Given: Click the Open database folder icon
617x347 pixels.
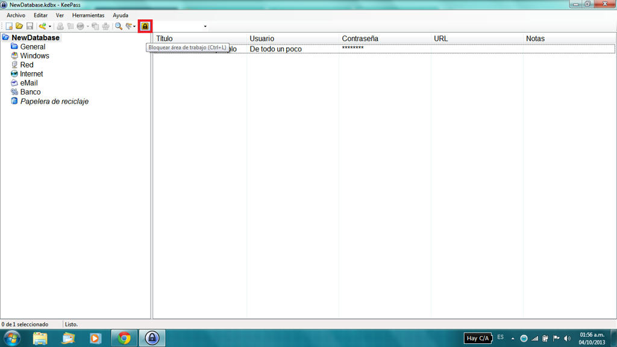Looking at the screenshot, I should [x=19, y=27].
